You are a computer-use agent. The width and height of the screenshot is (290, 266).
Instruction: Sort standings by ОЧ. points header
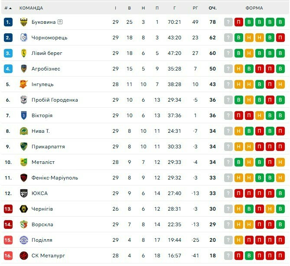click(213, 8)
